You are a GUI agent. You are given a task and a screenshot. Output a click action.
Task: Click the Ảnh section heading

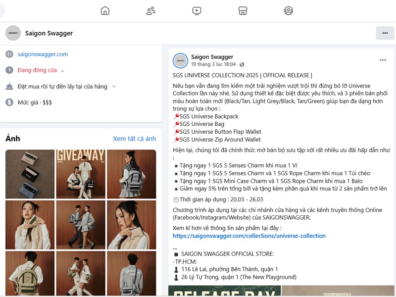tap(13, 139)
